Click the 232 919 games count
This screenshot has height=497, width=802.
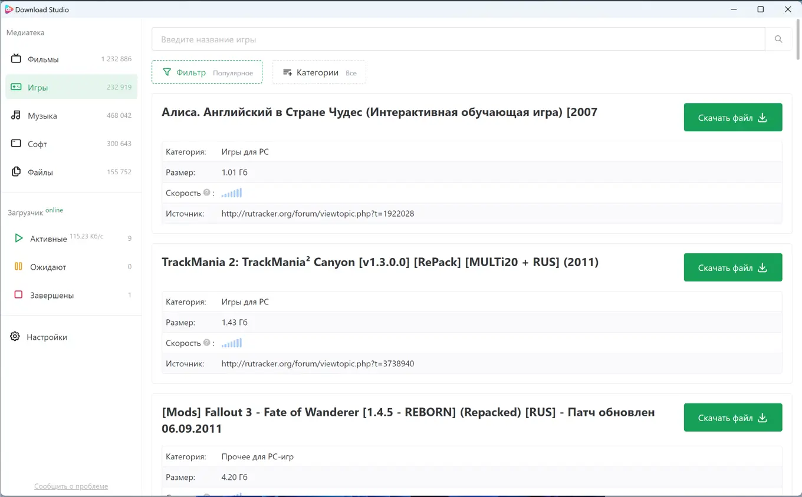pos(119,87)
